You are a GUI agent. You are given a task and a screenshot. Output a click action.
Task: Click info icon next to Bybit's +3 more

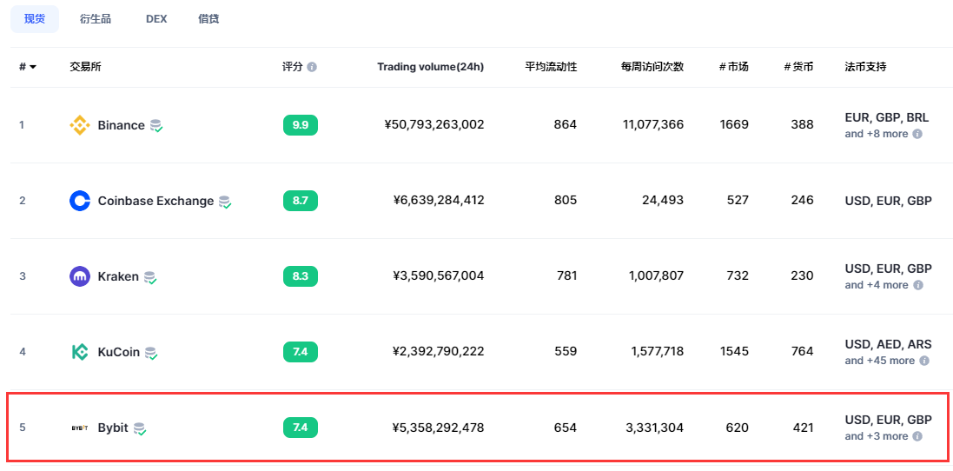(917, 436)
